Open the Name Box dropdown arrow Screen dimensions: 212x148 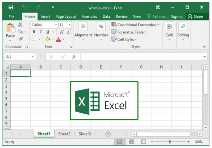click(x=33, y=56)
